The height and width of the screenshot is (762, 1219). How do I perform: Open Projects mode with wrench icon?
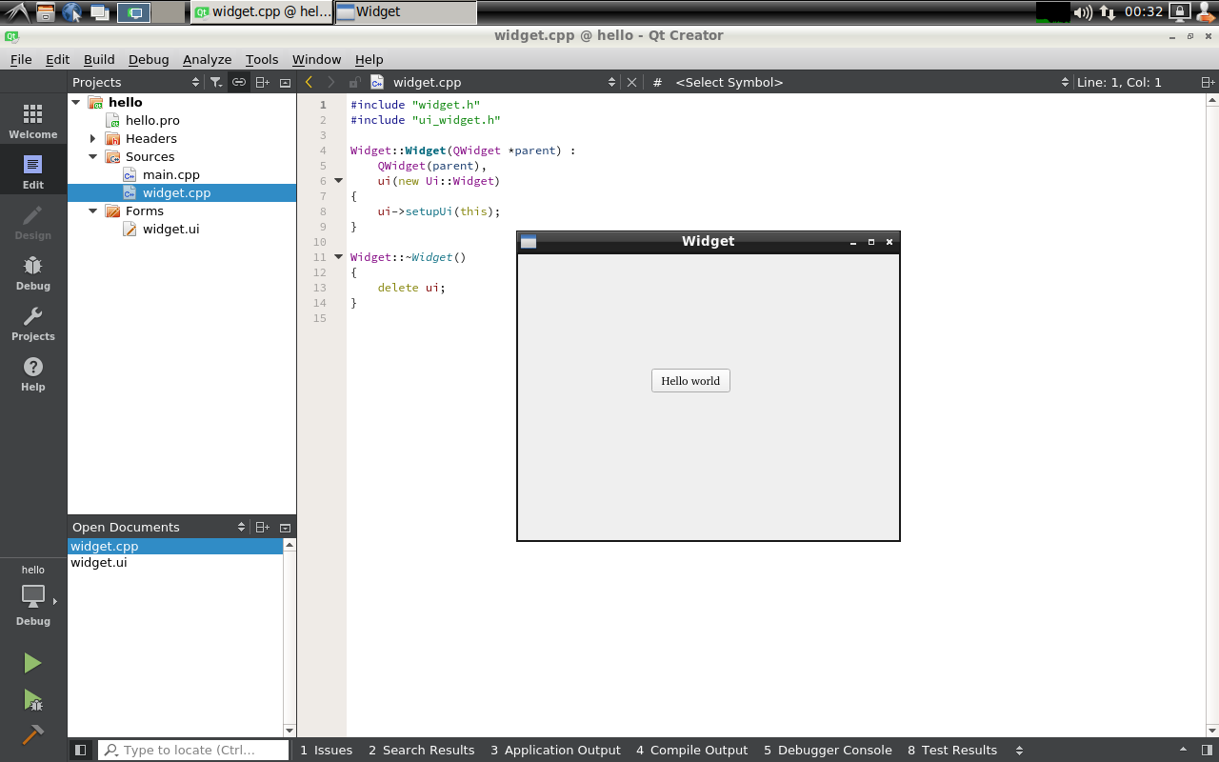(33, 323)
